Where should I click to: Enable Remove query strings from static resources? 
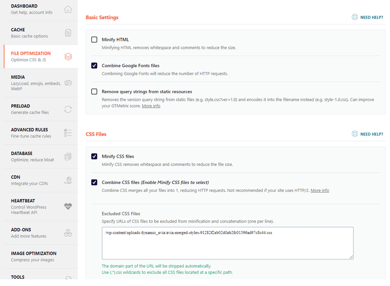coord(94,92)
